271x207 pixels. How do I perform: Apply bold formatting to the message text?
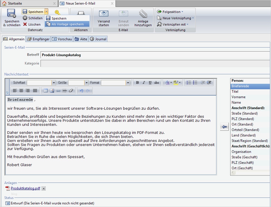(137, 82)
